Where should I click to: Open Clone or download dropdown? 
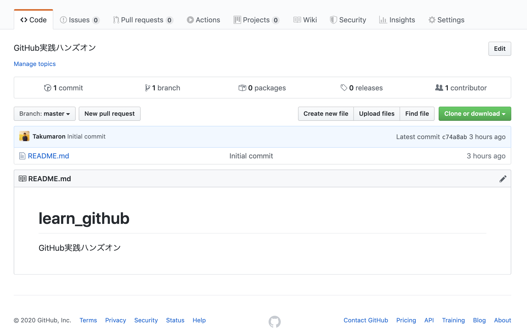[x=475, y=114]
